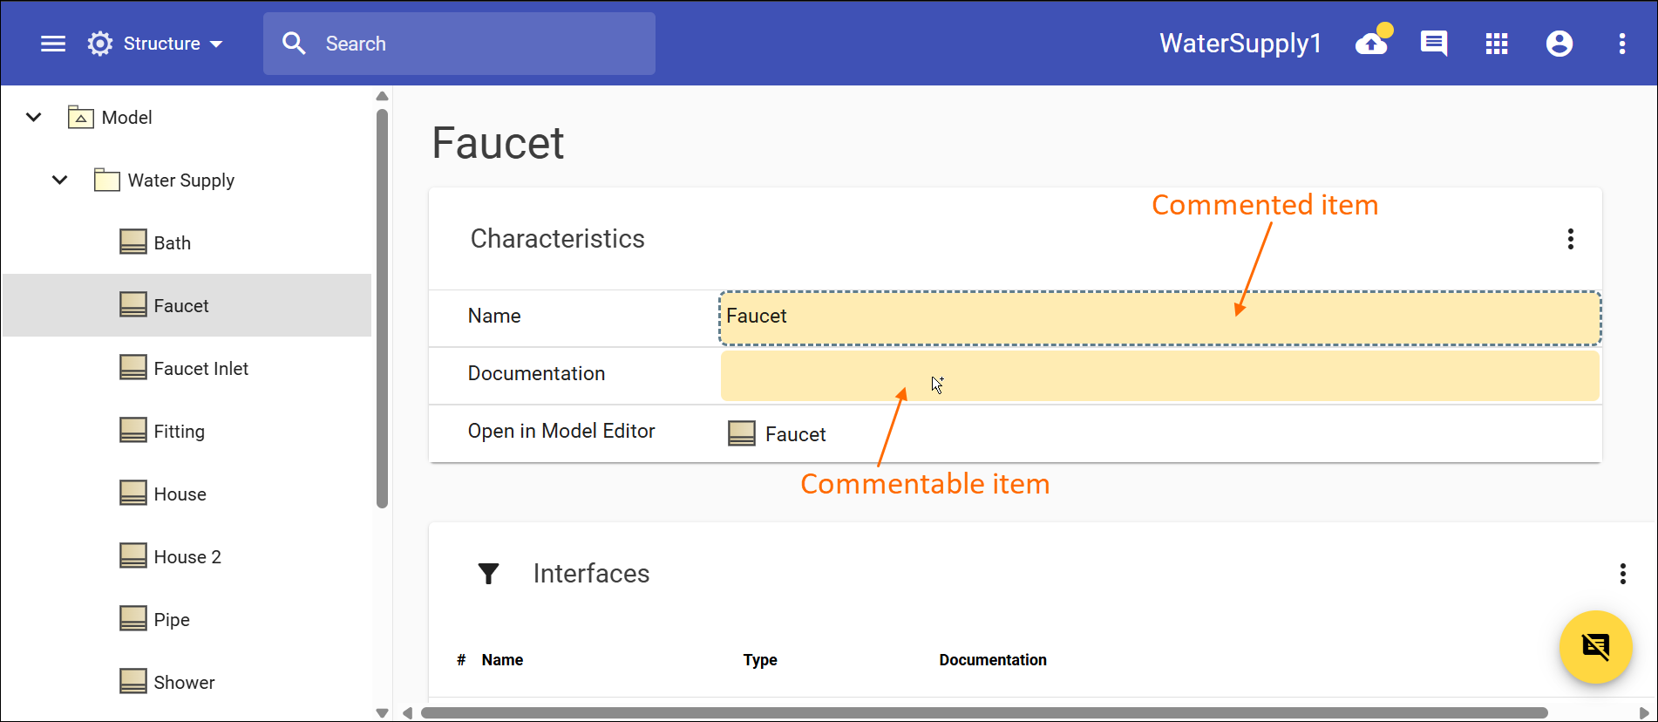Select Faucet Inlet in the tree
Image resolution: width=1658 pixels, height=722 pixels.
pos(200,369)
